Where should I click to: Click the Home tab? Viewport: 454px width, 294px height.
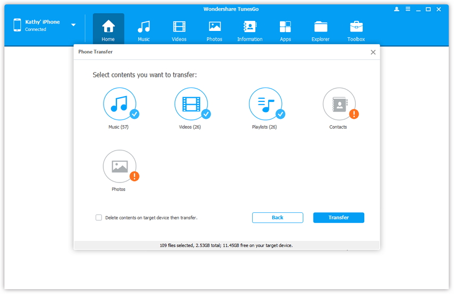(108, 30)
